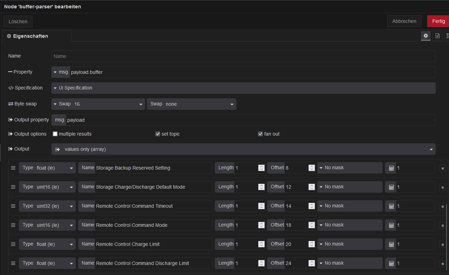Enable the multiple results checkbox
Screen dimensions: 449x275
pyautogui.click(x=55, y=134)
